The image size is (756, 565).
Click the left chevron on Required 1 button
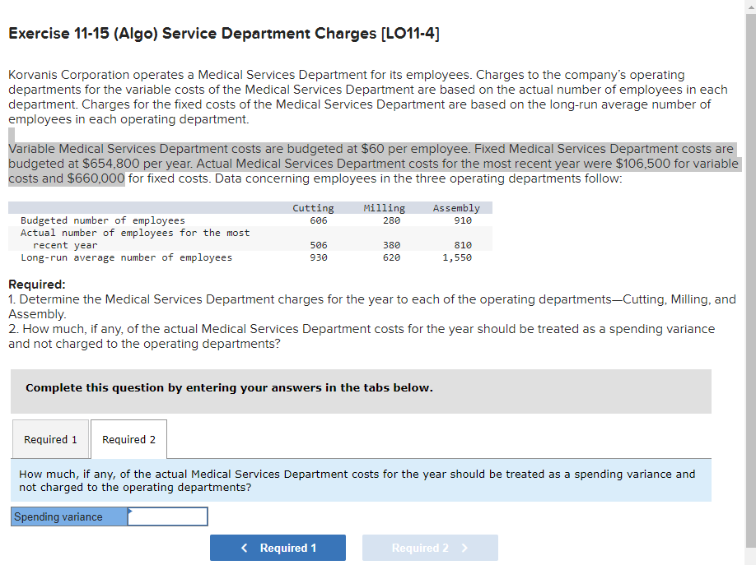[243, 548]
